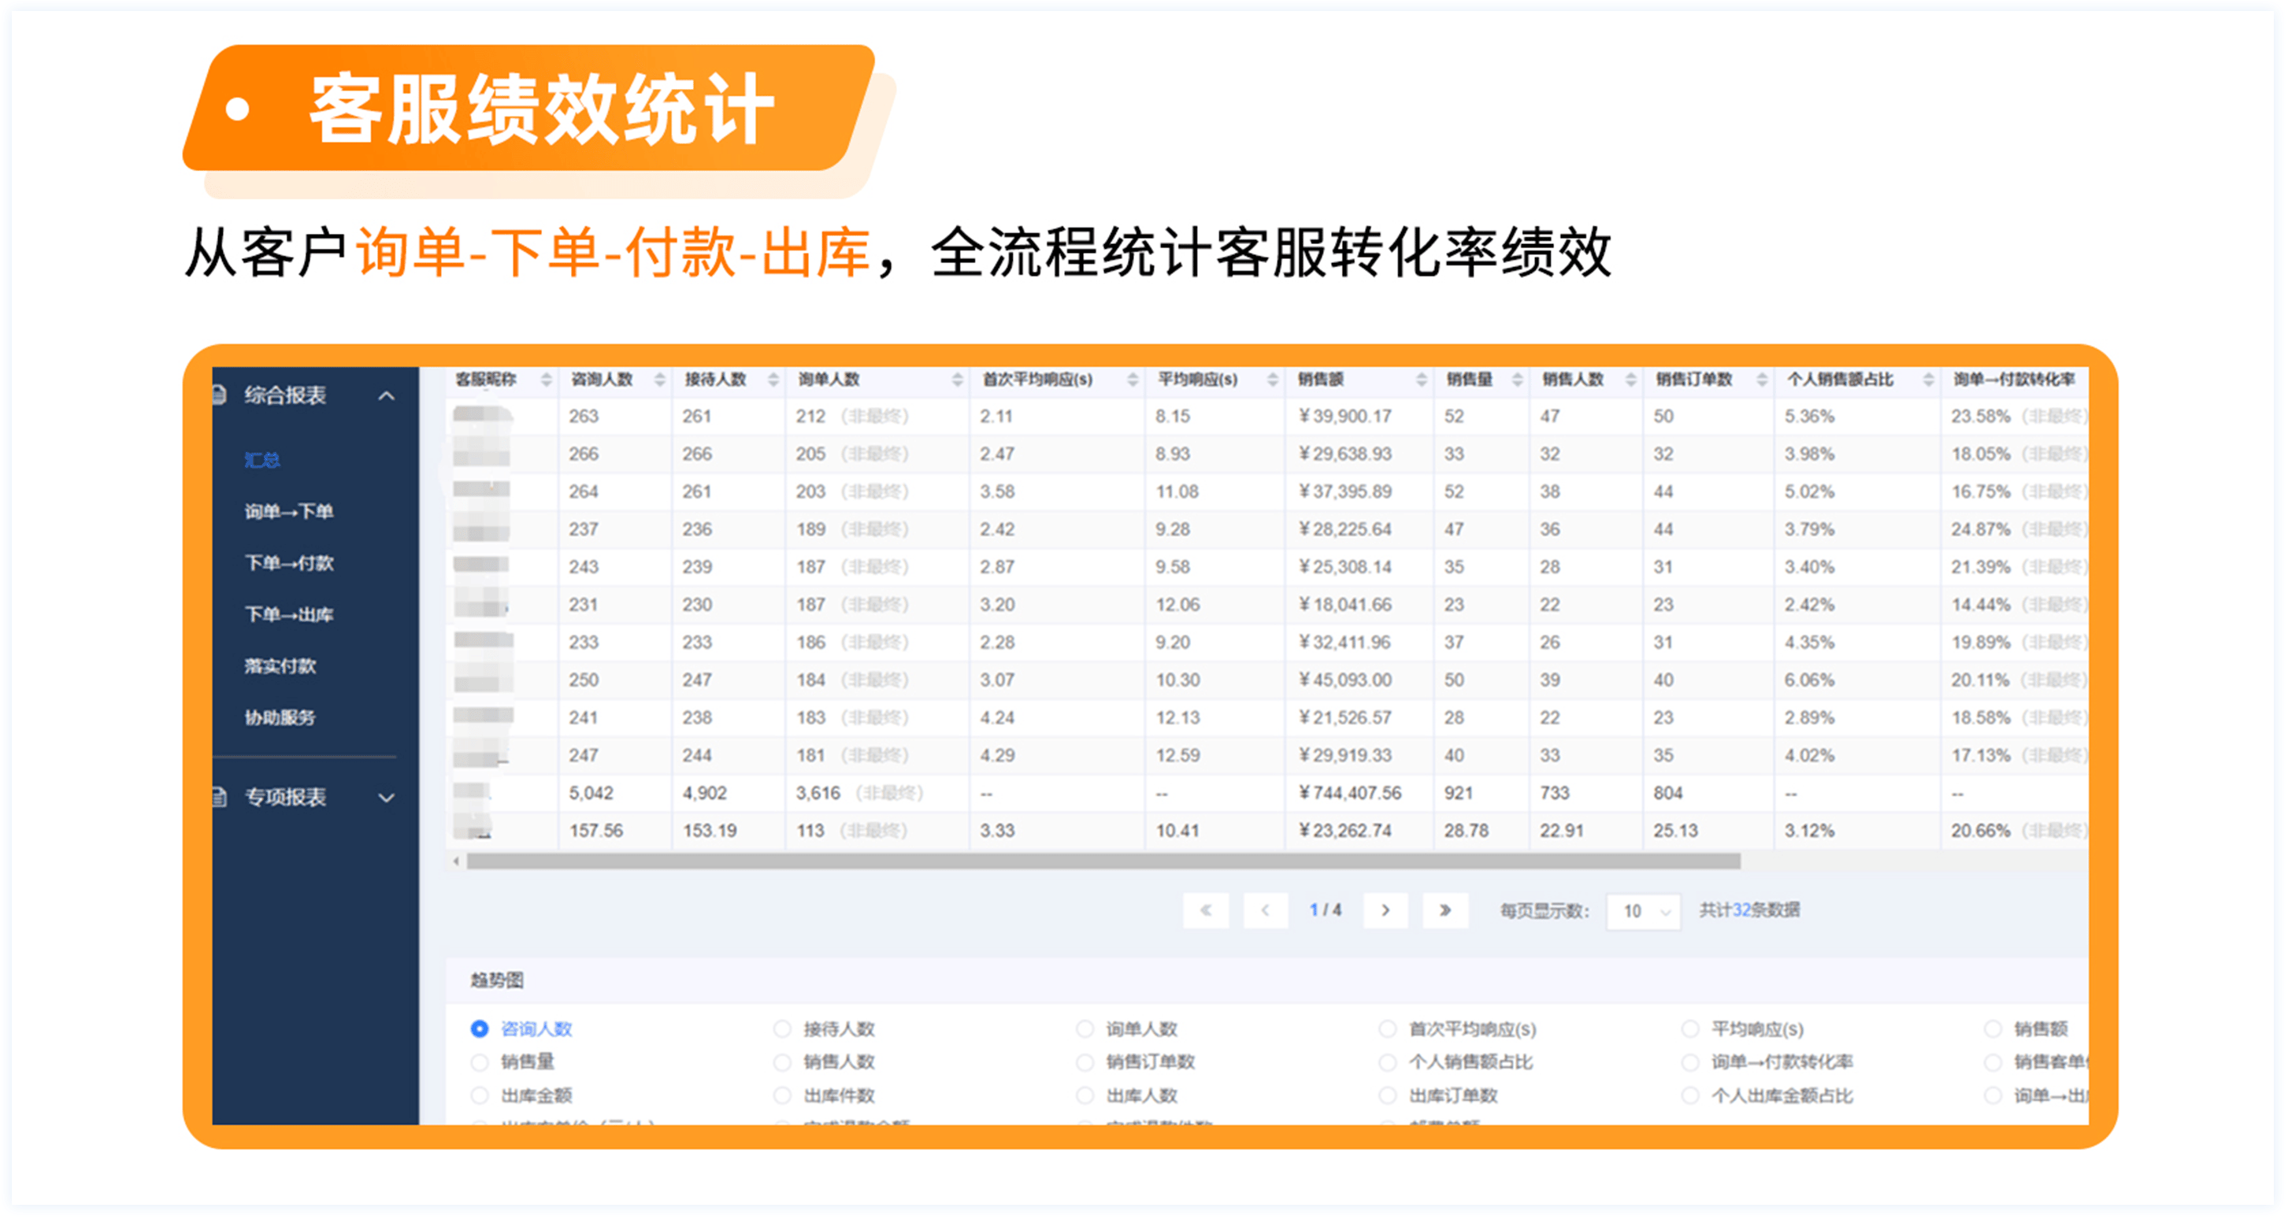The height and width of the screenshot is (1219, 2288).
Task: Open 下单→付款 report menu item
Action: (x=289, y=563)
